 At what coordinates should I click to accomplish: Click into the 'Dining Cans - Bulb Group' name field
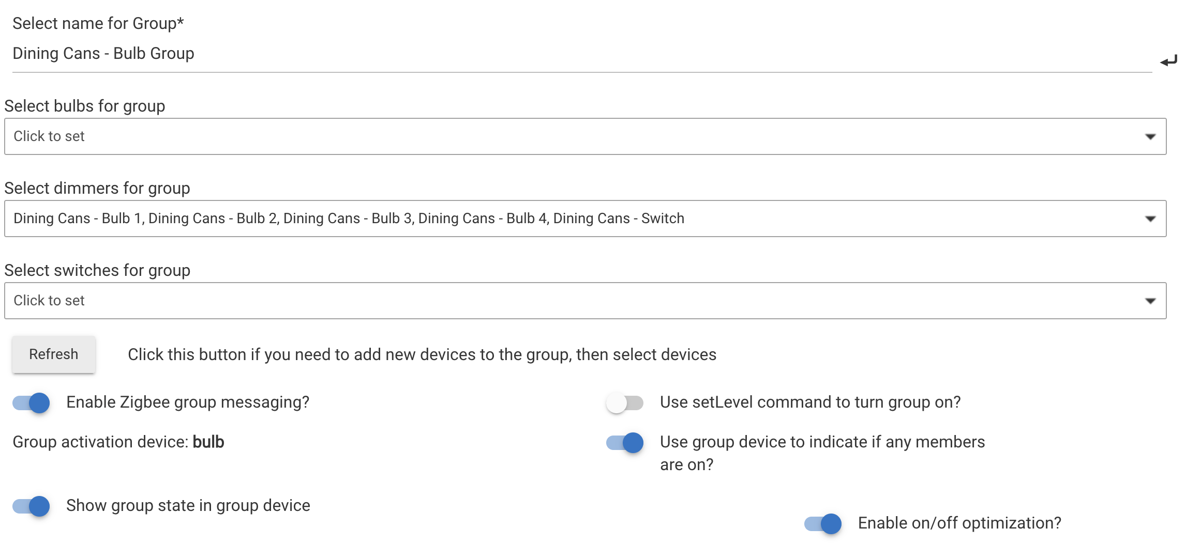point(569,54)
